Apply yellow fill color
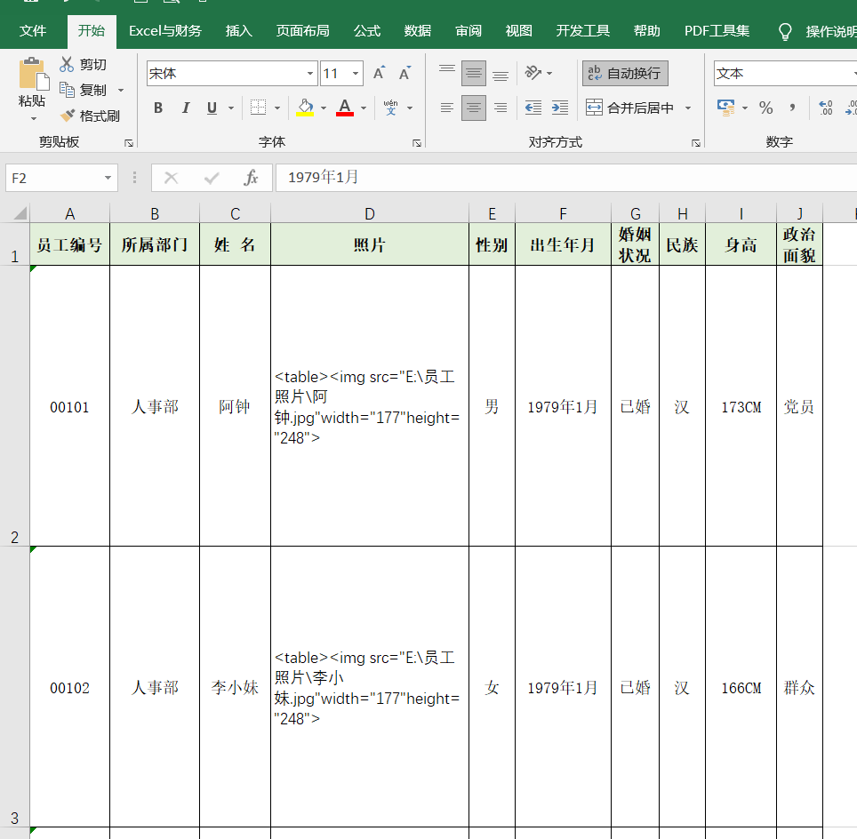This screenshot has height=839, width=857. 305,108
